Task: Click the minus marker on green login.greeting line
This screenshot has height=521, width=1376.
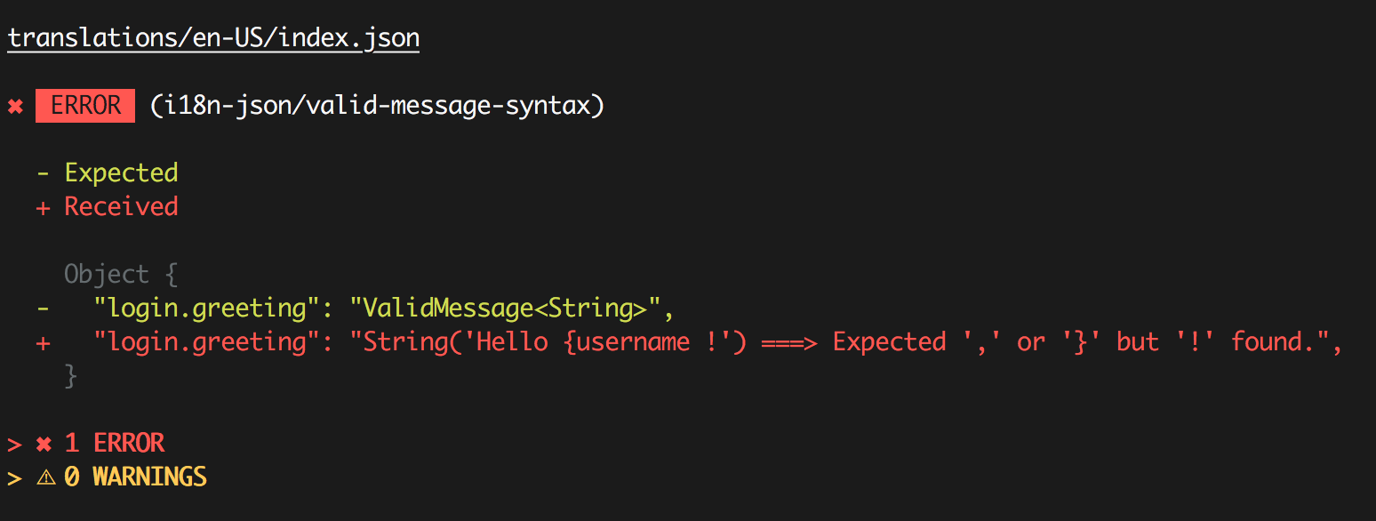Action: [x=43, y=309]
